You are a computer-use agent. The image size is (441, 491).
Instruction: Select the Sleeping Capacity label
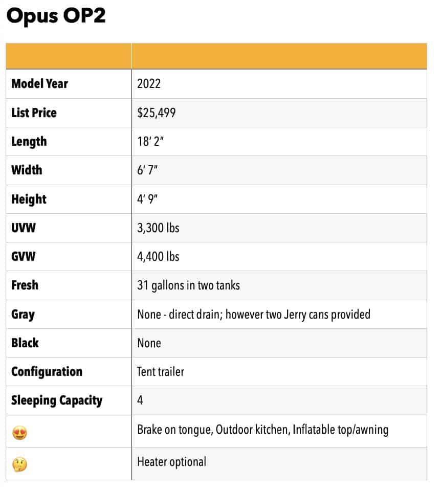click(57, 400)
